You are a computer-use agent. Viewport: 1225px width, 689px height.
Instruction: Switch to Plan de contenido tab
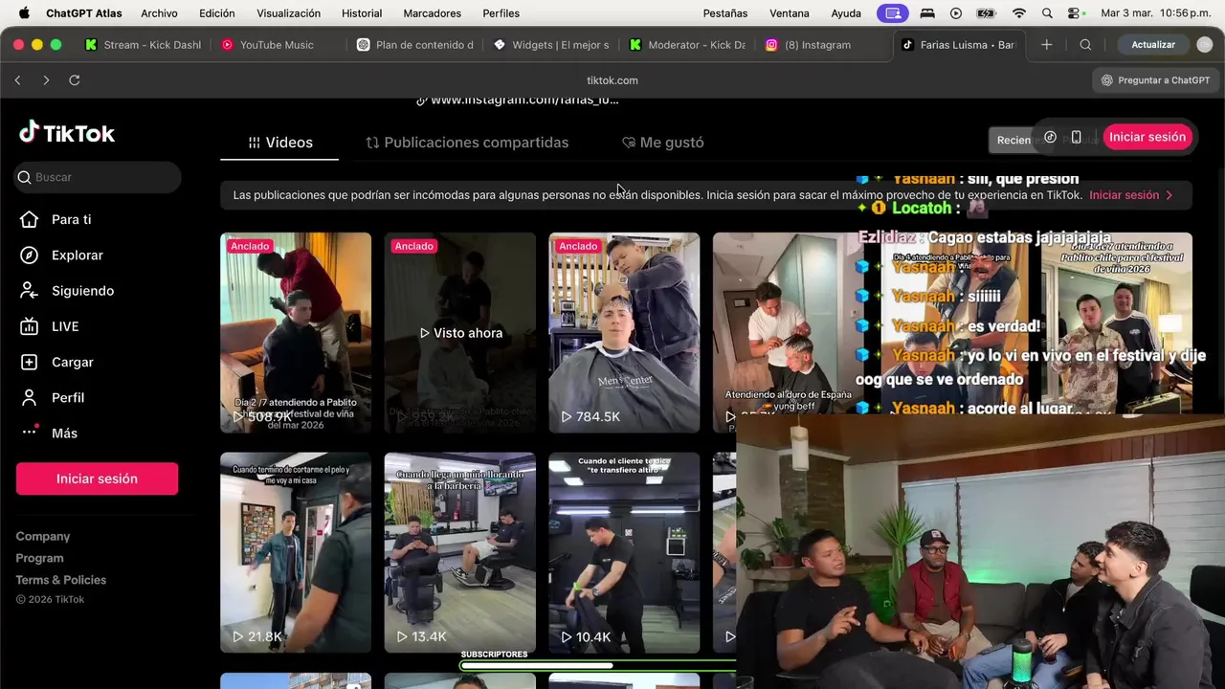(414, 45)
